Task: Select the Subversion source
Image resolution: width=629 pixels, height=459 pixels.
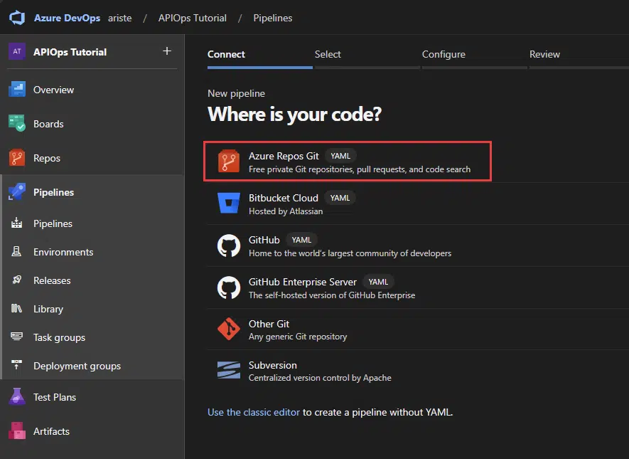Action: coord(272,365)
